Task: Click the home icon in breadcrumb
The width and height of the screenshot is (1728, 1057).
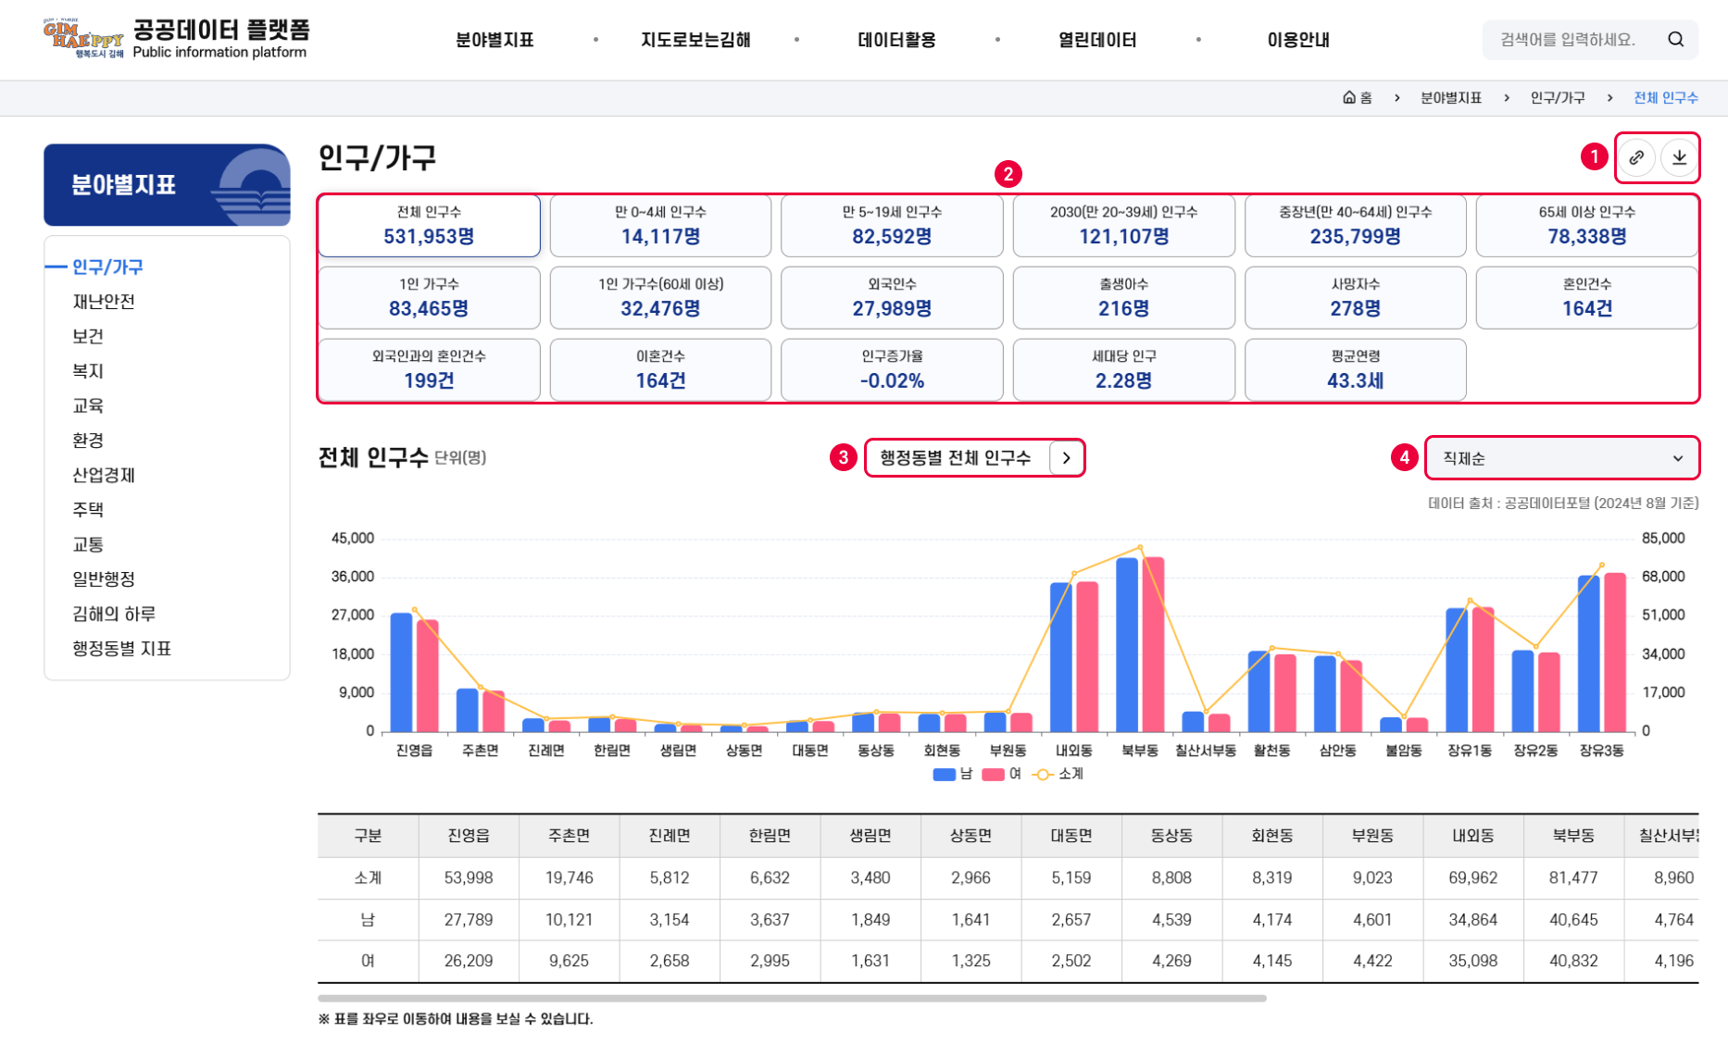Action: [1348, 97]
